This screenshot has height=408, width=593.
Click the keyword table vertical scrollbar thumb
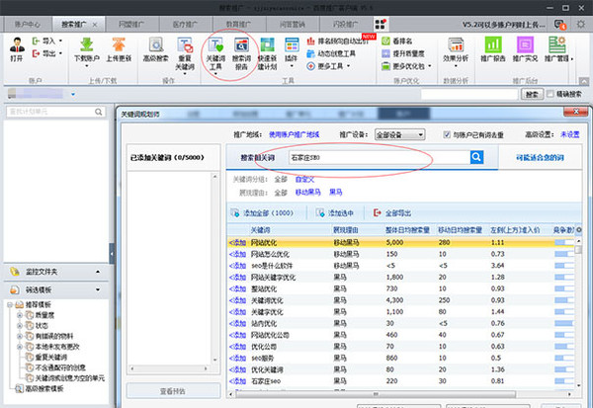[578, 250]
